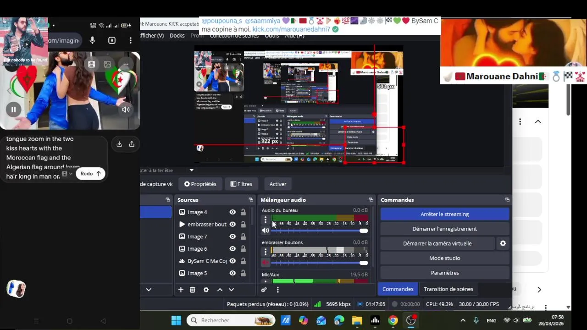Hide Image 7 source with eye
The image size is (587, 330).
pos(233,236)
